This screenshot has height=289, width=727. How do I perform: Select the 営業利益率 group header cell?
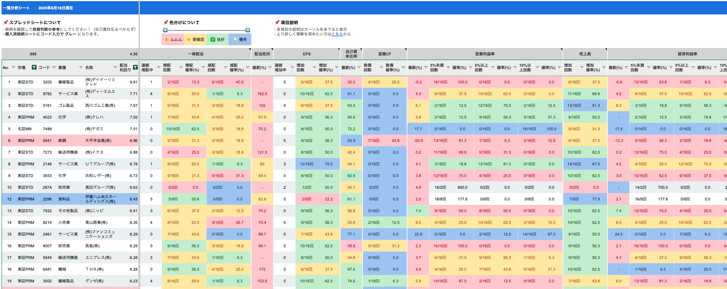click(485, 54)
